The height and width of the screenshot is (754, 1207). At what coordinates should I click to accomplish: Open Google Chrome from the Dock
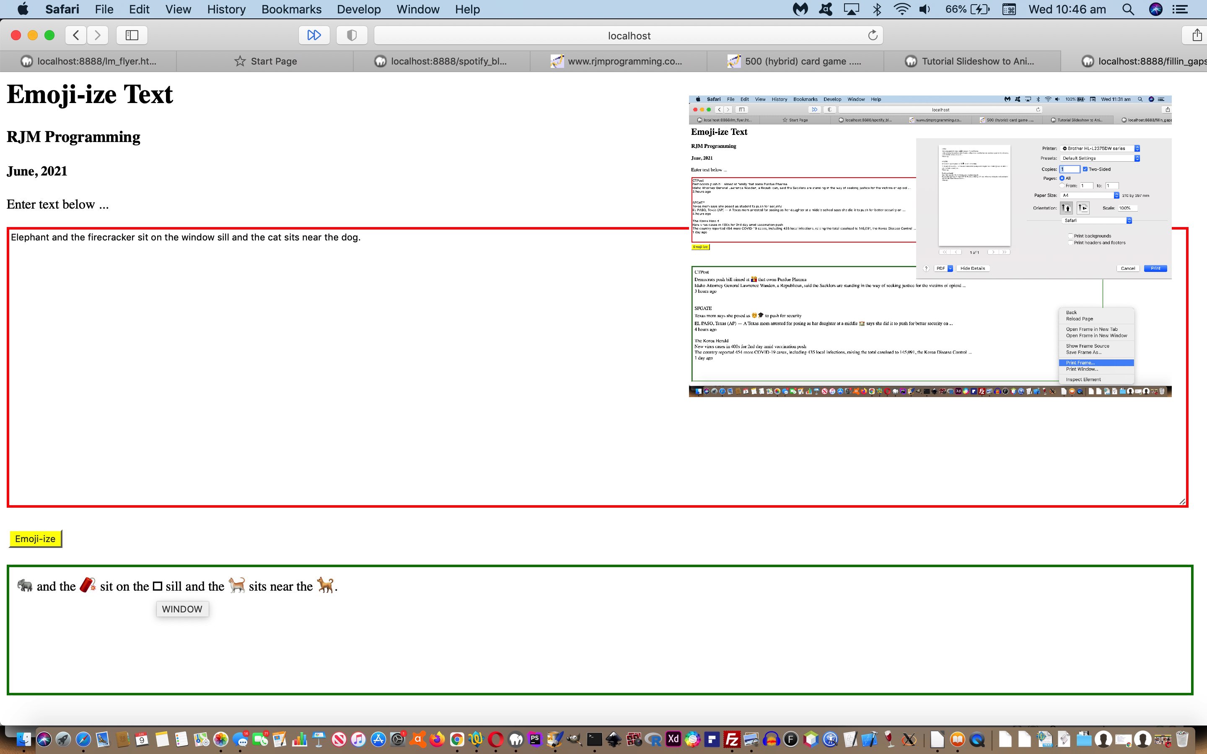[x=457, y=739]
